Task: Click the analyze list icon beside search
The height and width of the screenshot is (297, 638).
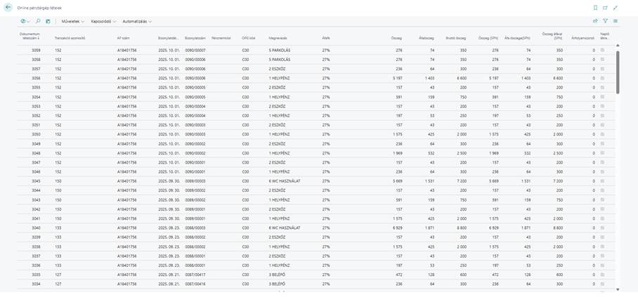Action: coord(48,21)
